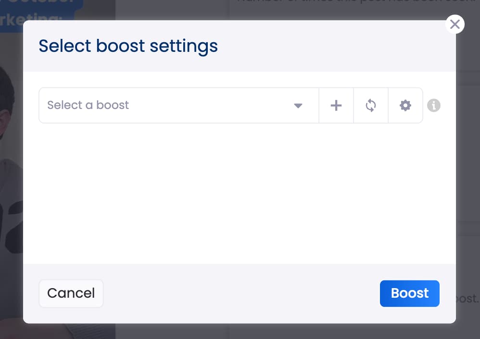The image size is (480, 339).
Task: Click the dropdown chevron arrow
Action: tap(298, 105)
